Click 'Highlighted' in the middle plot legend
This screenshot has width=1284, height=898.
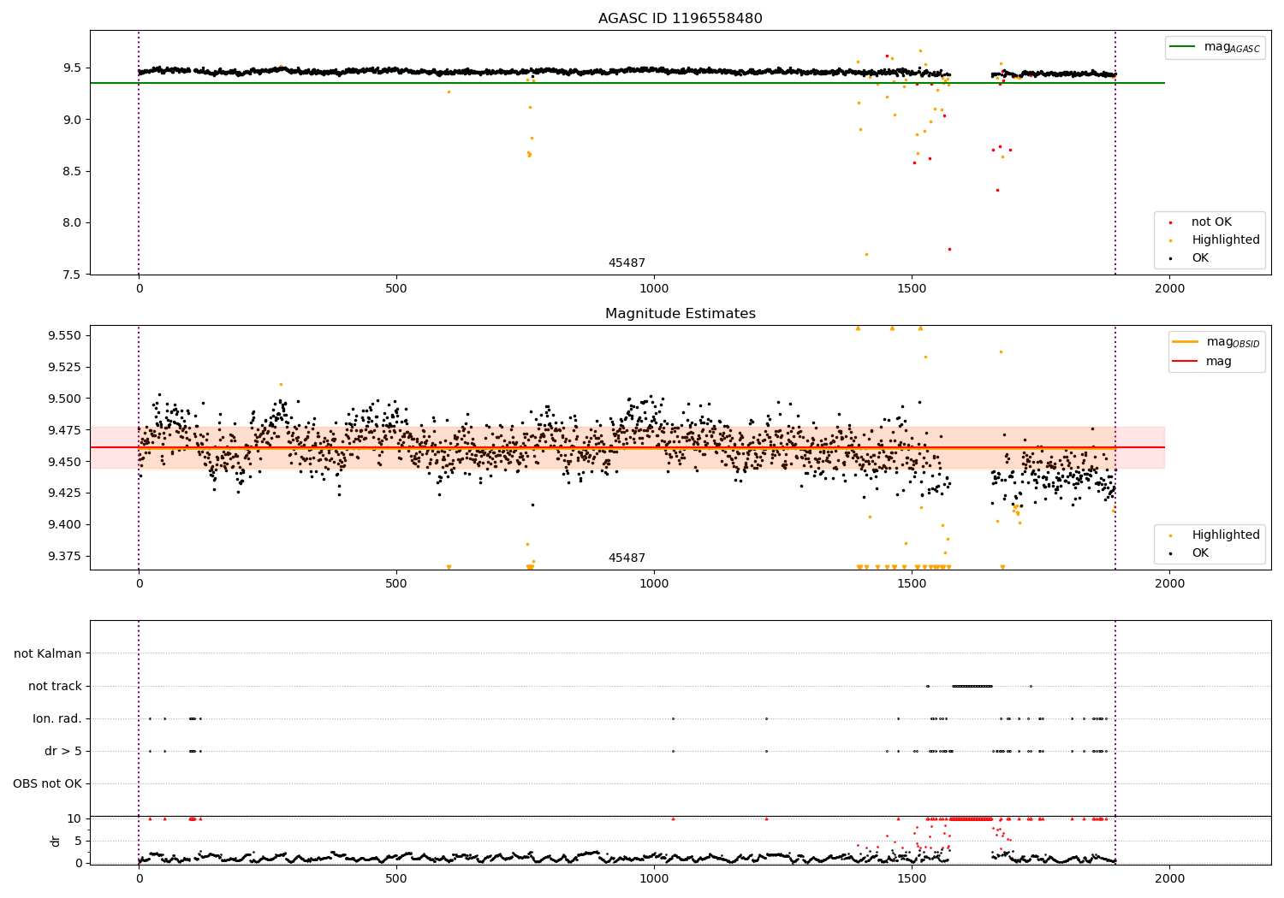pyautogui.click(x=1226, y=535)
